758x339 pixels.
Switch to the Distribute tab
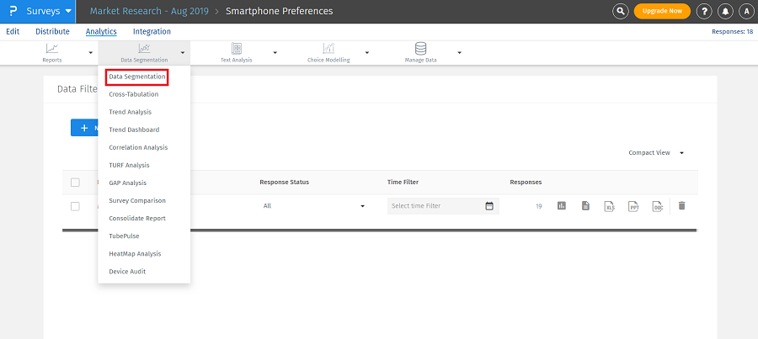[x=52, y=32]
